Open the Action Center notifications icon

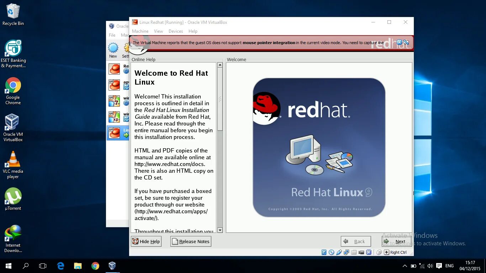point(439,266)
